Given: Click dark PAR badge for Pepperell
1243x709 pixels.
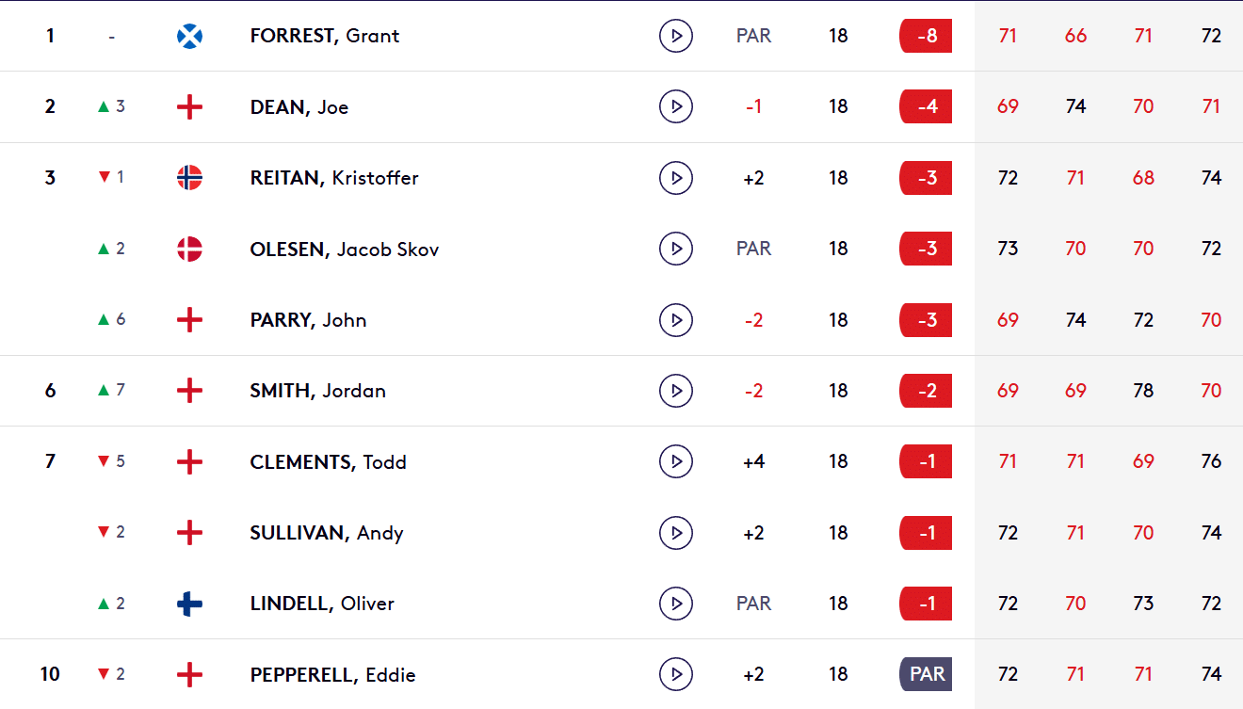Looking at the screenshot, I should coord(926,674).
